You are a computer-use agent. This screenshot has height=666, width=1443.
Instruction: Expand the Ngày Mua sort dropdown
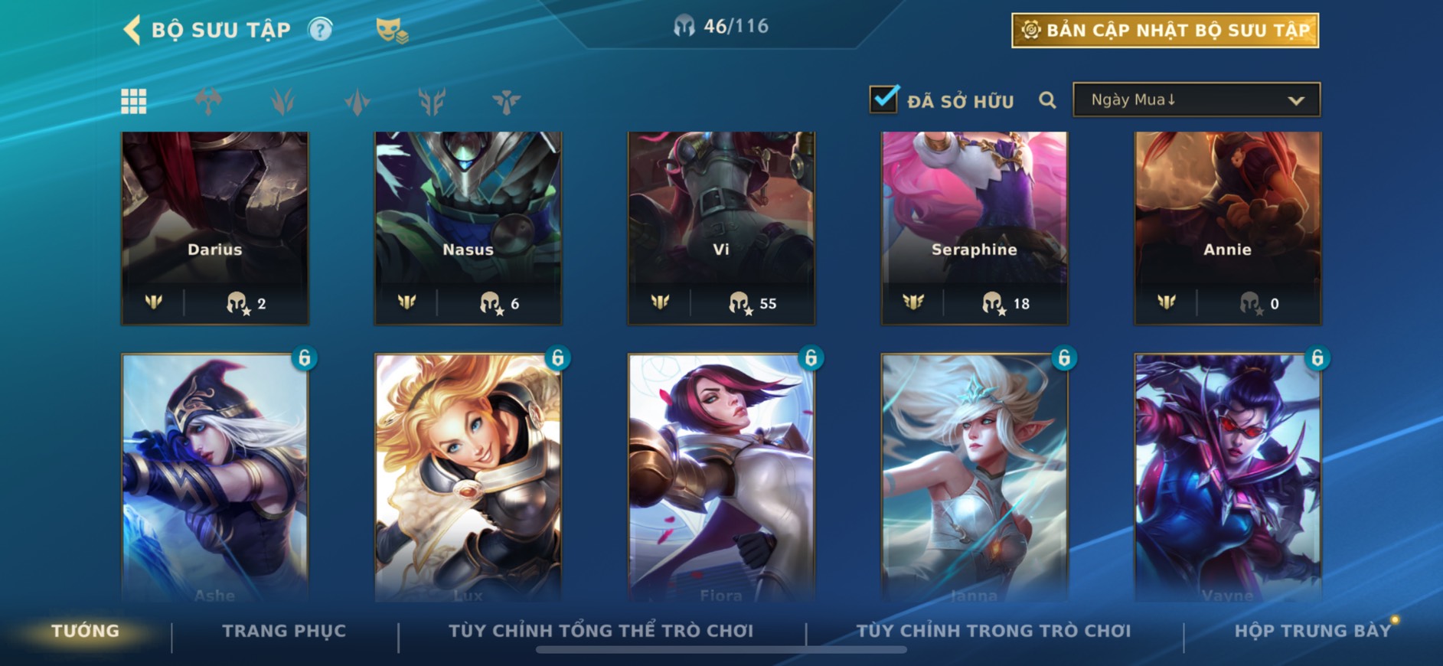[x=1197, y=100]
